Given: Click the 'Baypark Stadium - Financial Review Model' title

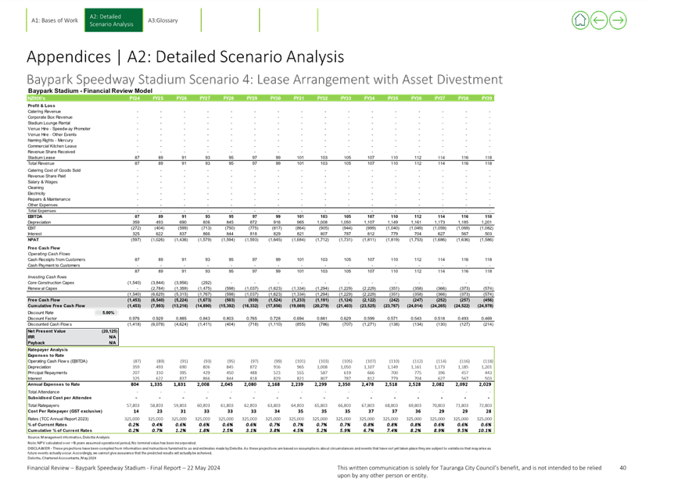Looking at the screenshot, I should [90, 91].
